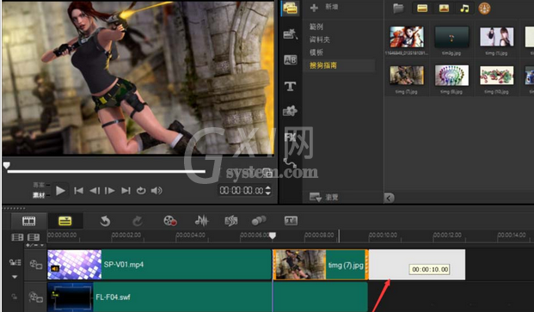Switch to Storyboard view
The width and height of the screenshot is (534, 312).
28,221
